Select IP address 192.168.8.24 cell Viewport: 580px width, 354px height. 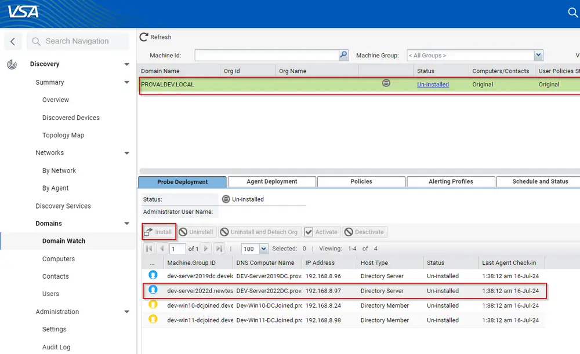tap(323, 305)
